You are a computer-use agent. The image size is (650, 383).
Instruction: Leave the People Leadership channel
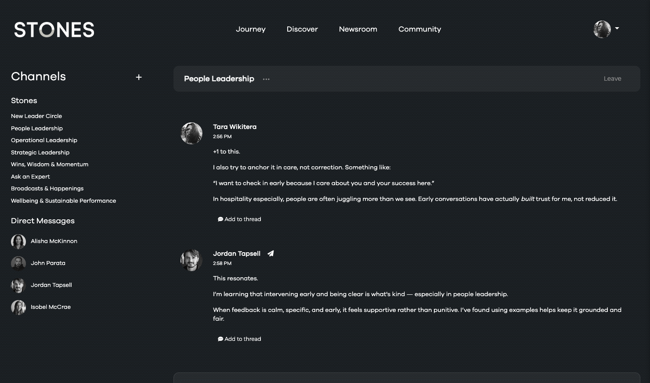pos(612,79)
